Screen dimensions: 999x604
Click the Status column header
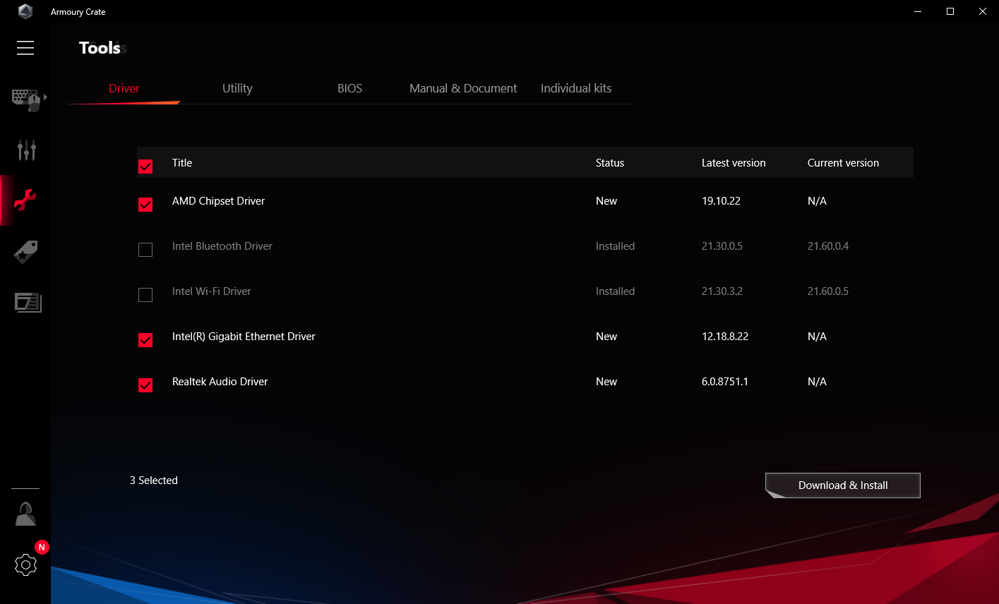pyautogui.click(x=610, y=163)
